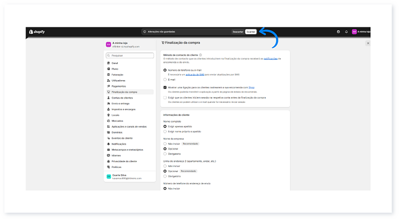Click the Pagamentos icon in settings sidebar

[x=108, y=86]
